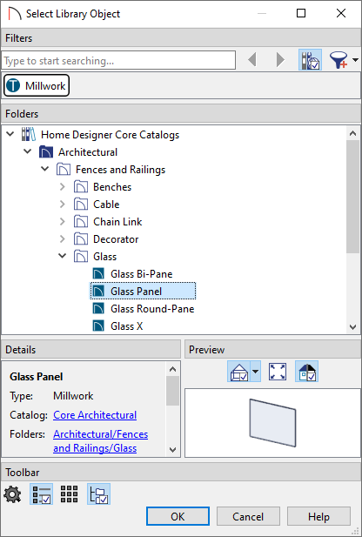The width and height of the screenshot is (362, 537).
Task: Click the back navigation arrow in Filters
Action: [x=252, y=60]
